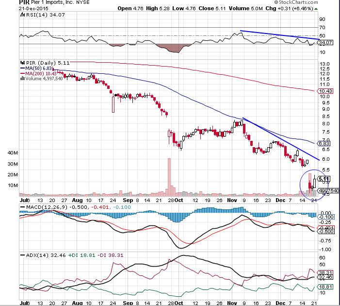Click the boxed -0.100 label on the MACD axis

326,217
